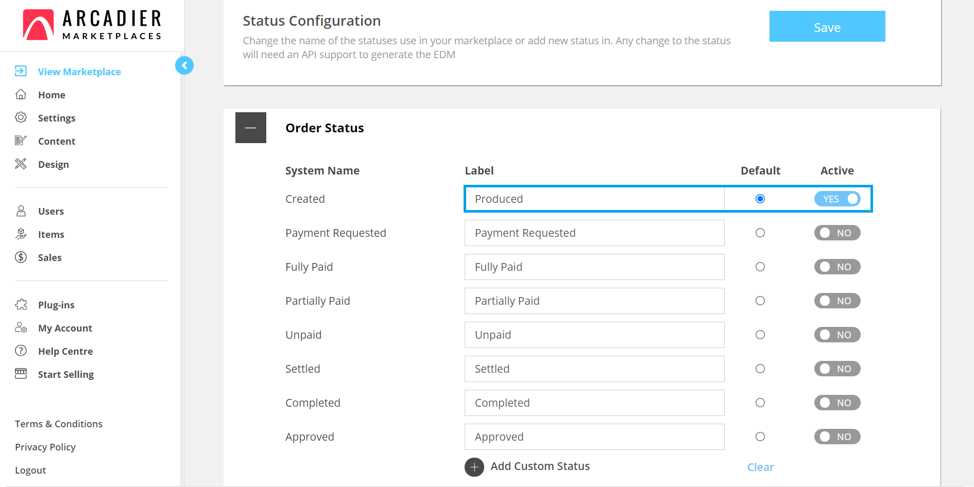Screen dimensions: 974x487
Task: Open Plug-ins using the puzzle-piece icon
Action: (x=21, y=304)
